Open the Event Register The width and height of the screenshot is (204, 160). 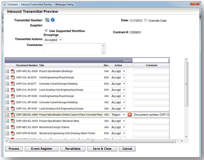point(42,149)
